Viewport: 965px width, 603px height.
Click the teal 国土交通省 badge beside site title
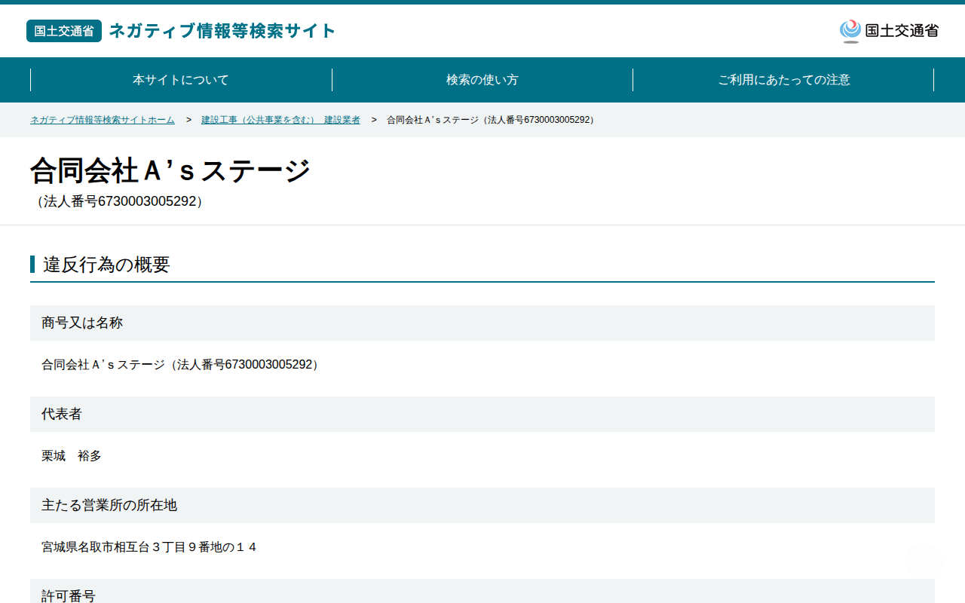point(64,31)
